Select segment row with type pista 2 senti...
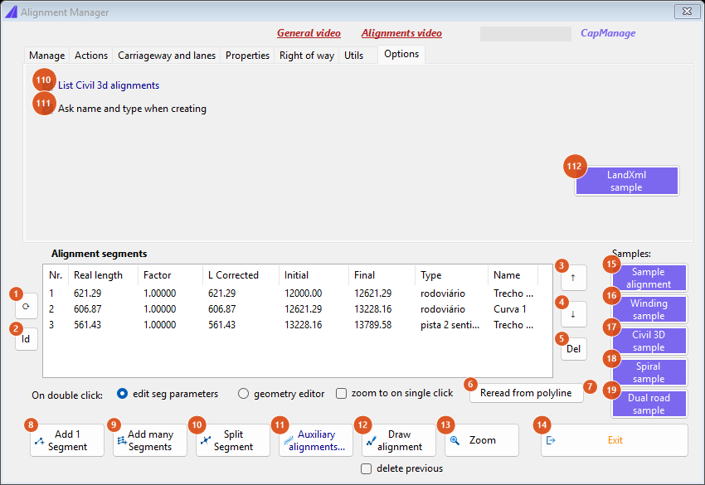The height and width of the screenshot is (485, 705). click(x=291, y=325)
